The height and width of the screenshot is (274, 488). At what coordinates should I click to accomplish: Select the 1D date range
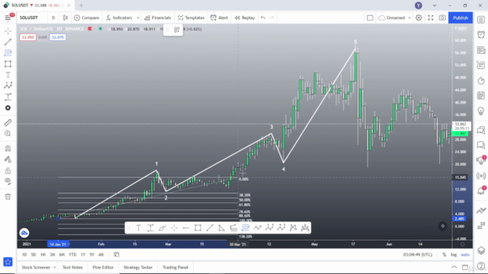[24, 254]
